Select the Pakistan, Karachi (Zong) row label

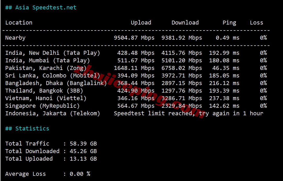pos(46,68)
